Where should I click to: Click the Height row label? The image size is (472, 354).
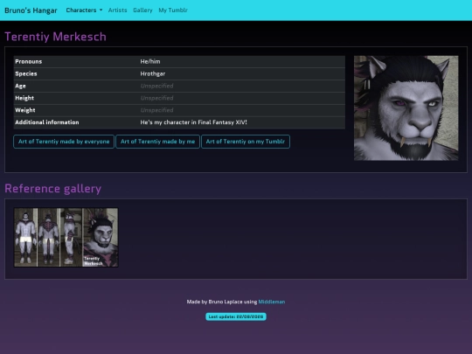click(x=24, y=98)
